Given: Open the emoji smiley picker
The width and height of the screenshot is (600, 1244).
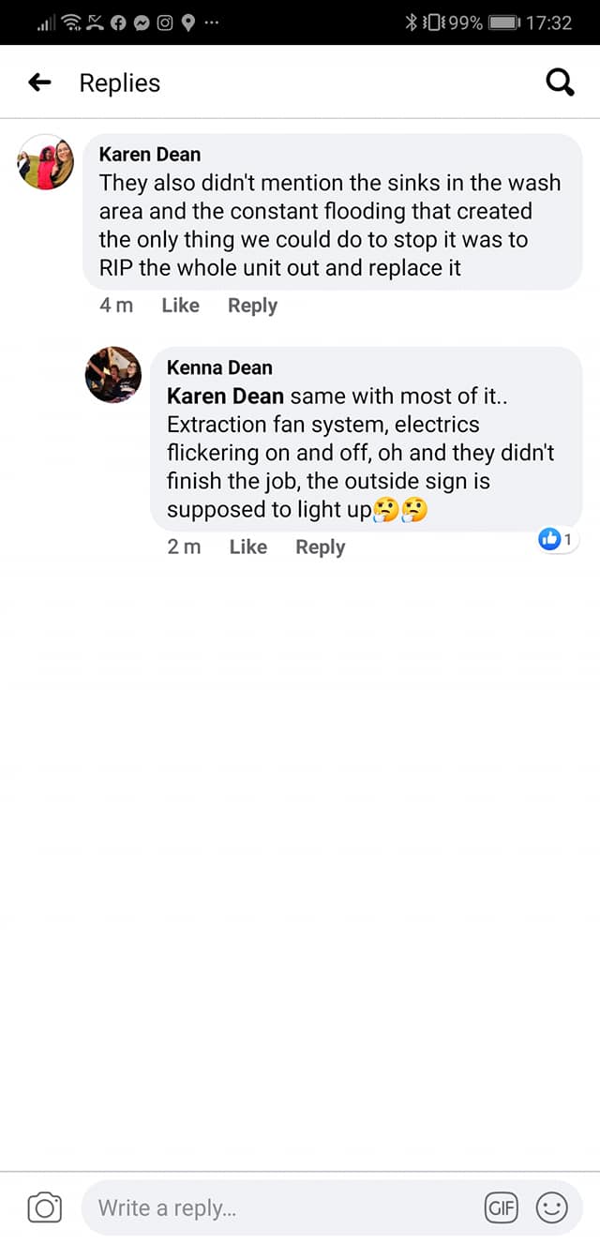Looking at the screenshot, I should coord(551,1207).
